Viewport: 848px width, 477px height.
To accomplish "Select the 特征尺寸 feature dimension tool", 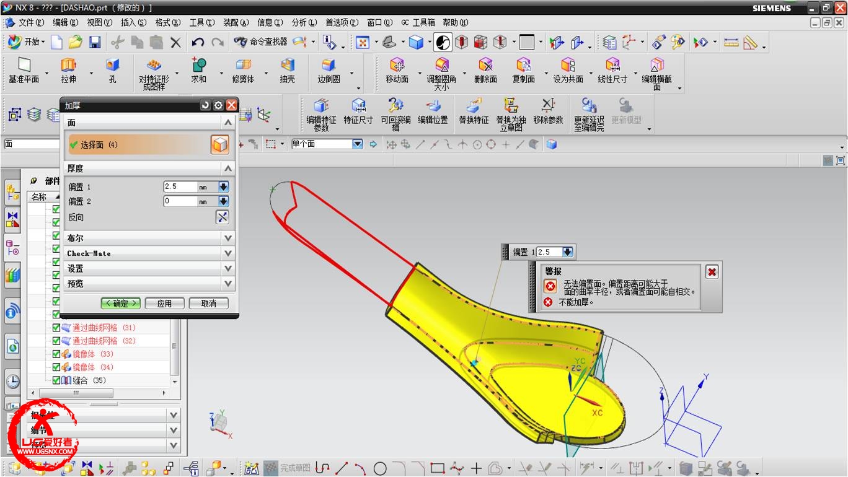I will (x=358, y=112).
